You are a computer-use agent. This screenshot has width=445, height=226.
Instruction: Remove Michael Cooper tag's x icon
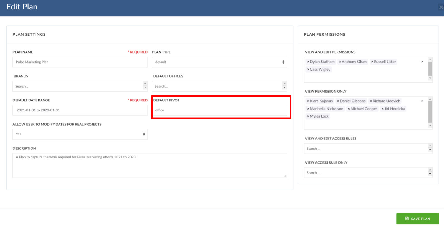(348, 109)
